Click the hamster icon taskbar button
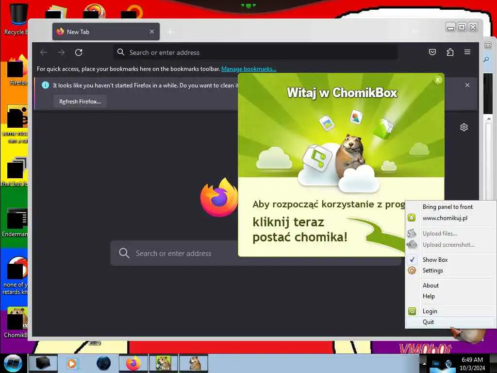 pyautogui.click(x=194, y=363)
